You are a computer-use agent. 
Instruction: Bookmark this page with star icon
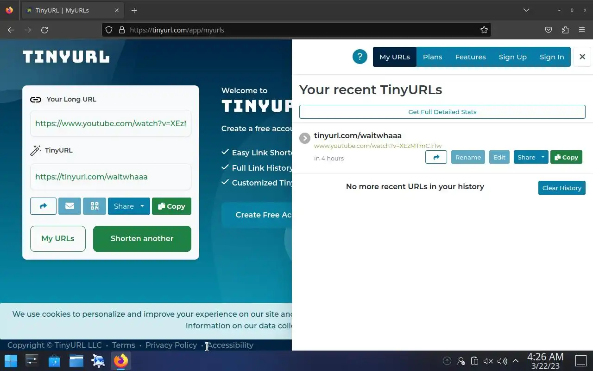484,30
